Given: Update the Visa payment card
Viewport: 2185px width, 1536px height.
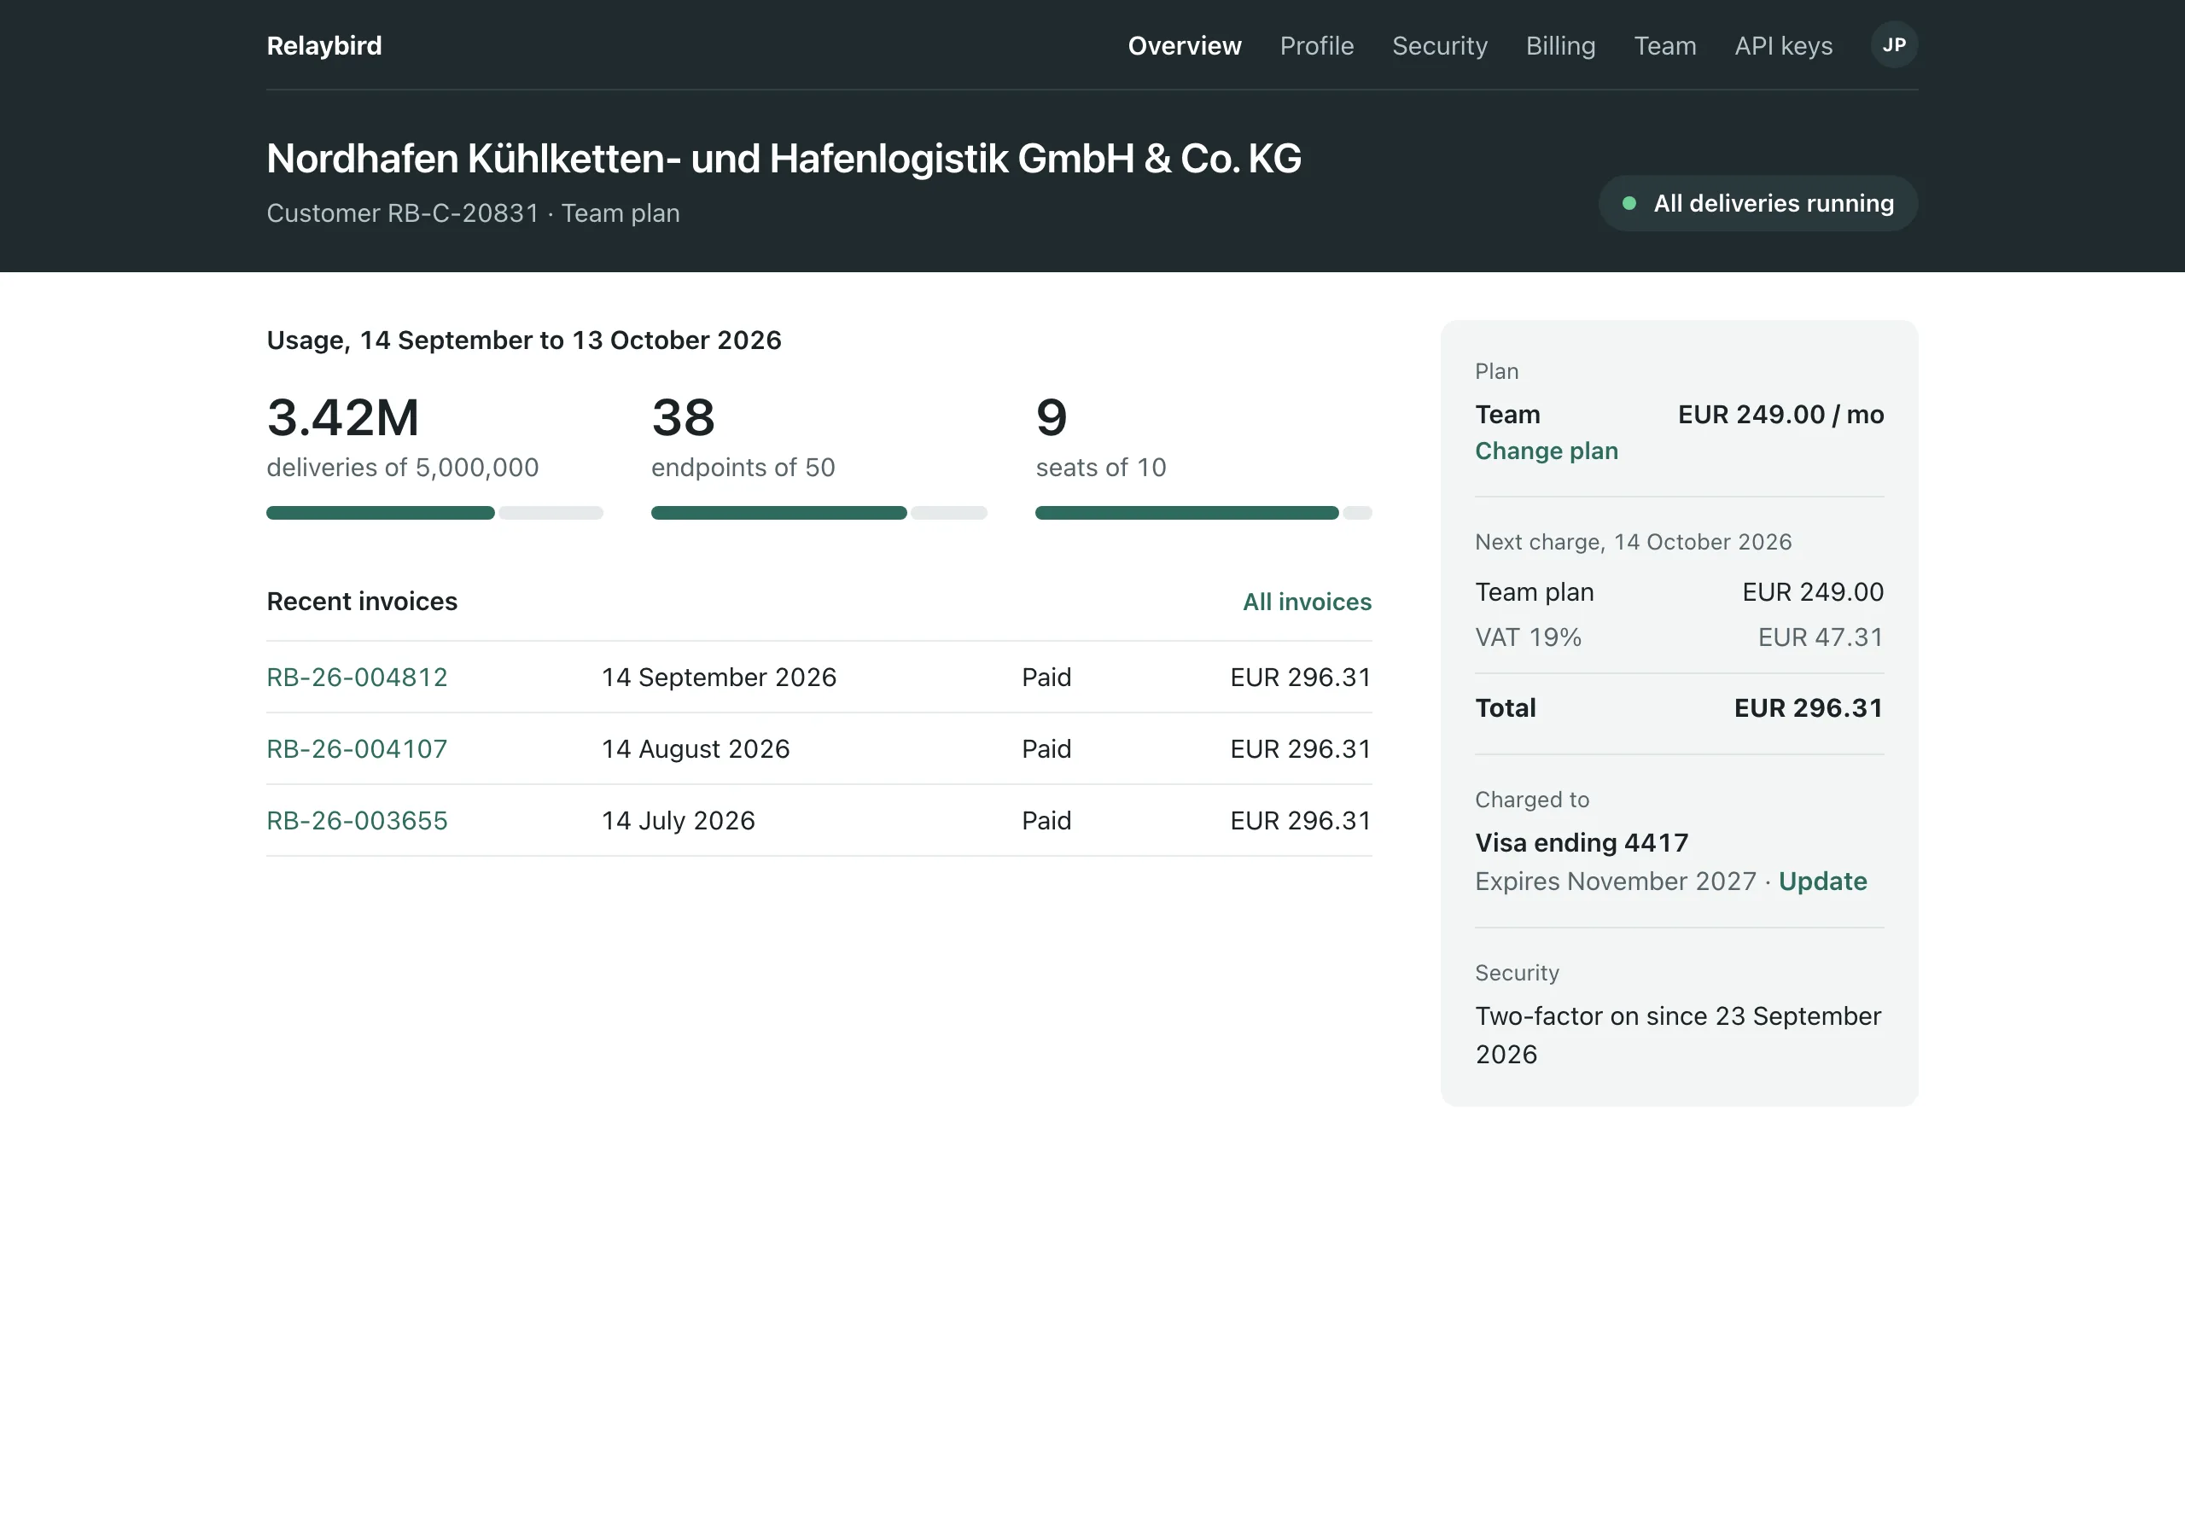Looking at the screenshot, I should 1822,881.
